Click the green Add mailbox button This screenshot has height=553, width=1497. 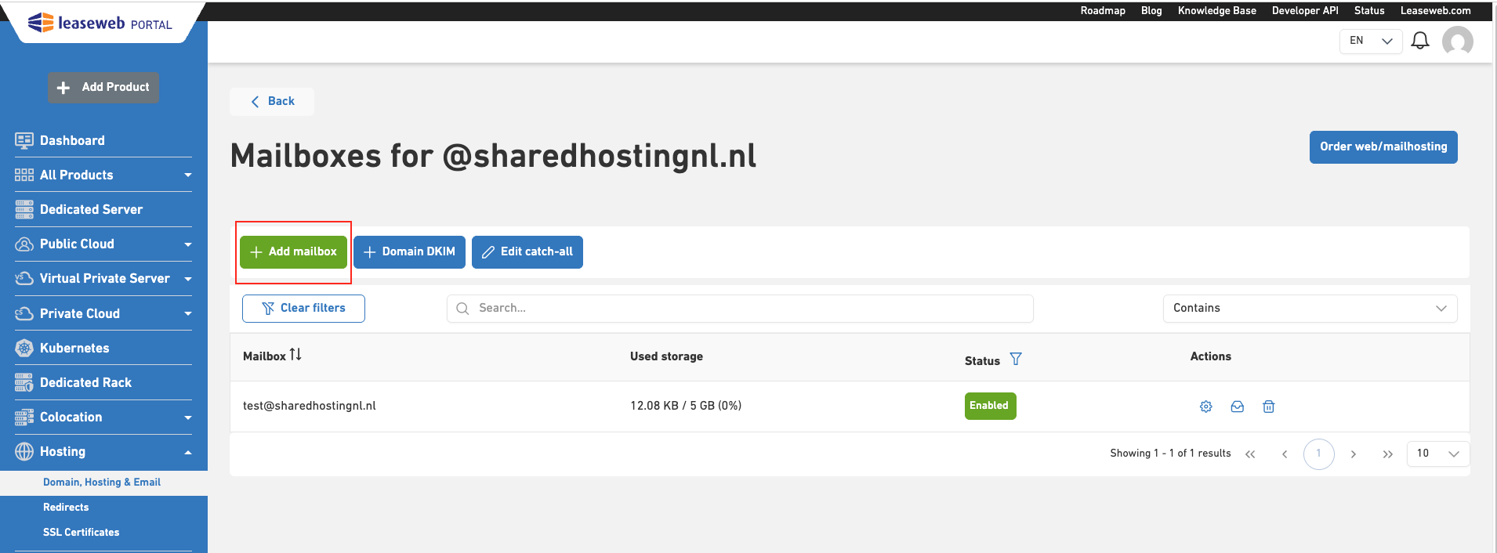[x=293, y=252]
